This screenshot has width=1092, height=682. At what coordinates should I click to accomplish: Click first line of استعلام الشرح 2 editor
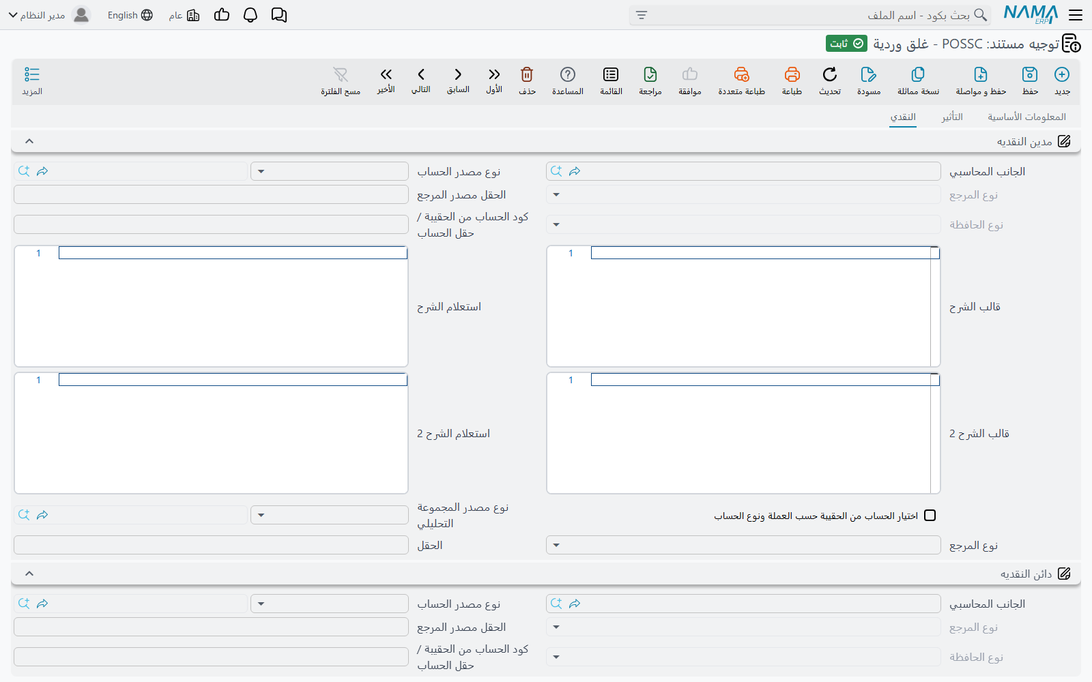click(x=233, y=380)
